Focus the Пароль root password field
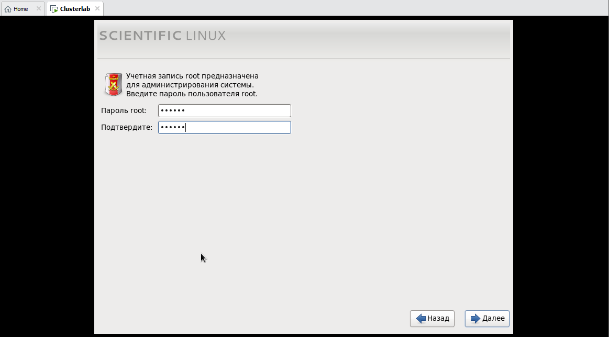Viewport: 609px width, 337px height. (225, 110)
